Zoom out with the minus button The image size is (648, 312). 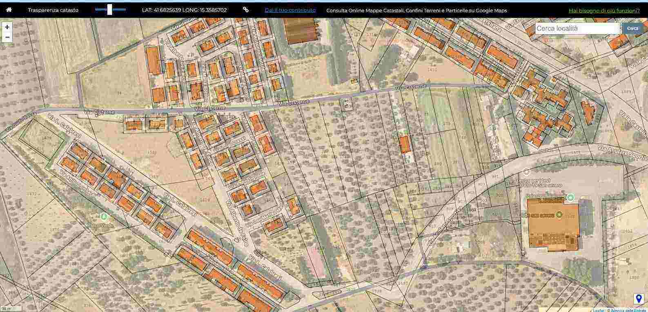[7, 37]
